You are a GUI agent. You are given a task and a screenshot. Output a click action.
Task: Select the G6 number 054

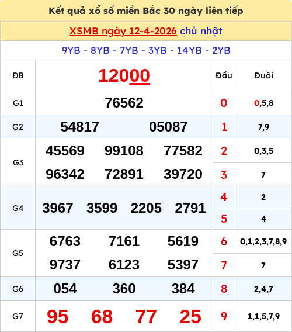pos(65,289)
